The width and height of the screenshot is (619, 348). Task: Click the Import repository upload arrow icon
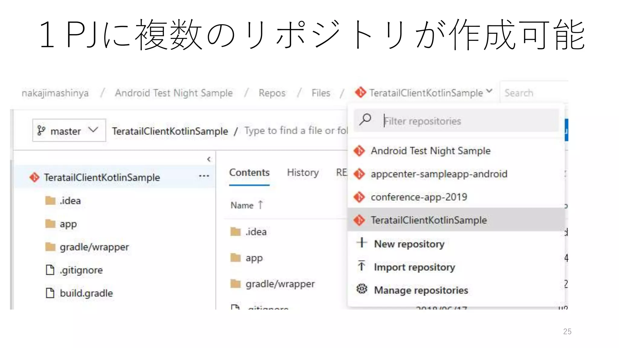pos(361,266)
